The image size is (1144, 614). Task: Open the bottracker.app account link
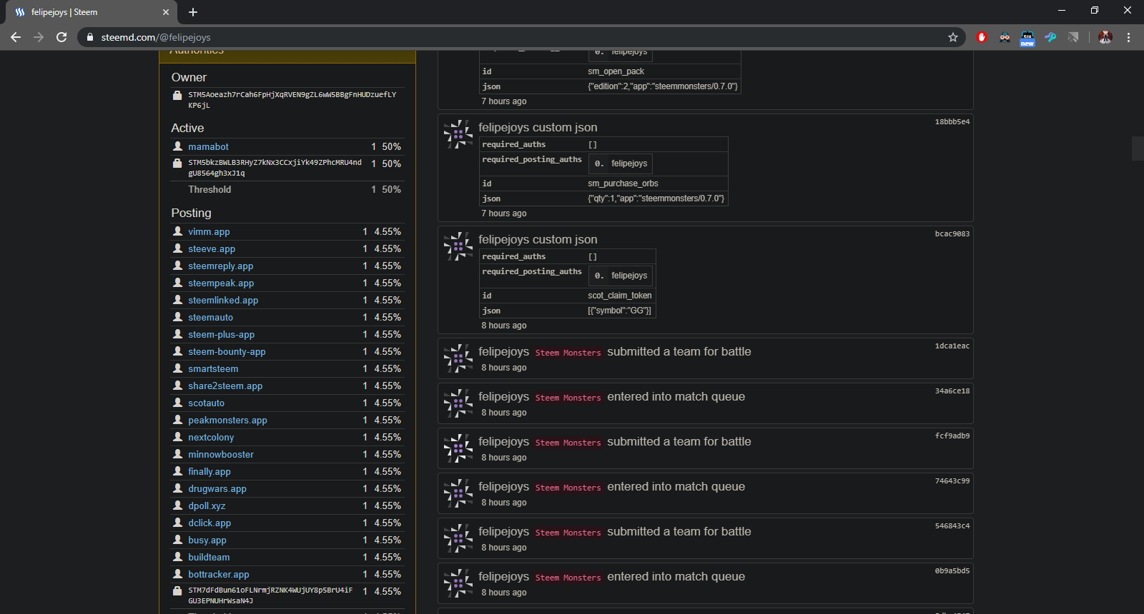click(219, 575)
